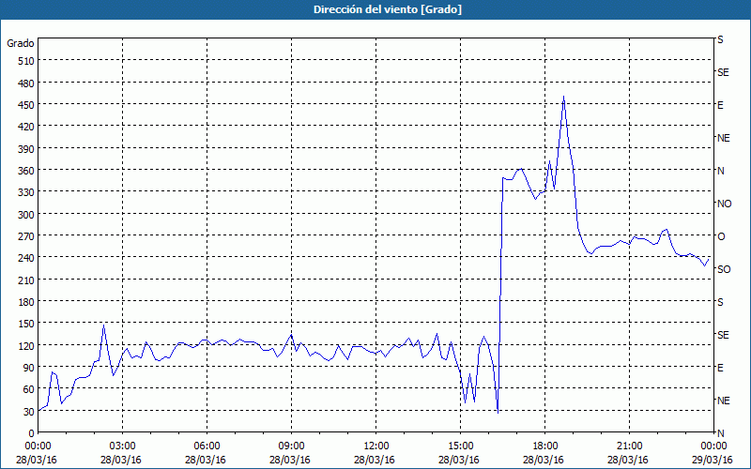Image resolution: width=751 pixels, height=469 pixels.
Task: Click the 450 tick label on the left axis
Action: (27, 104)
